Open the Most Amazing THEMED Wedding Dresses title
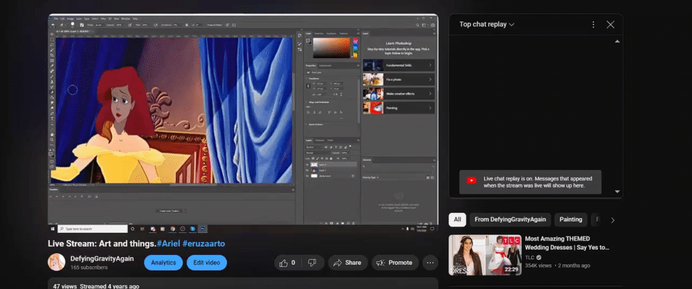Screen dimensions: 692x289 point(567,243)
